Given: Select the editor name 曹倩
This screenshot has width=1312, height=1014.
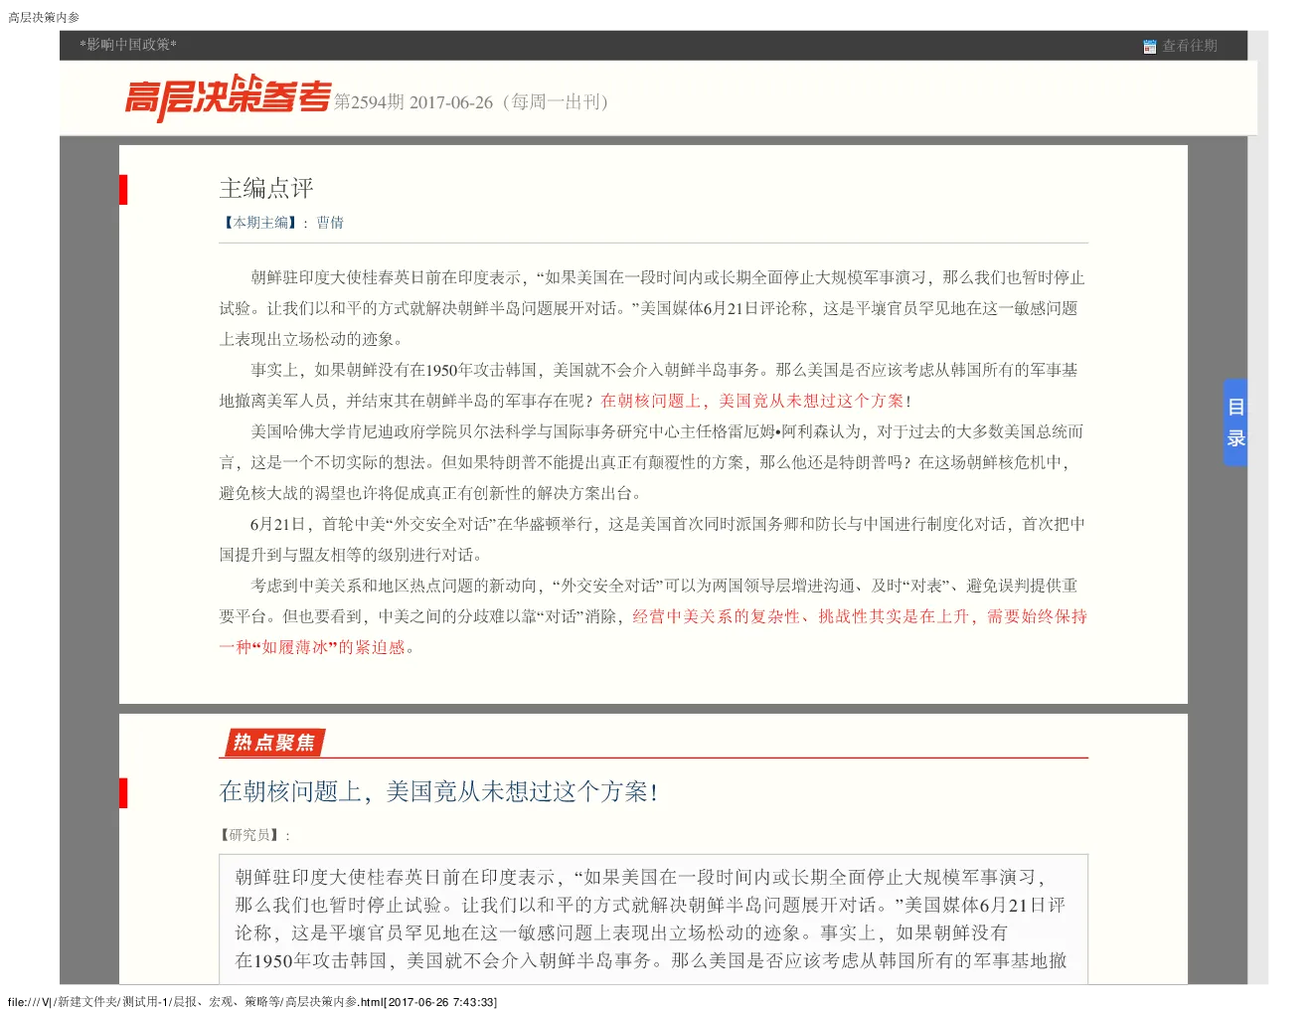Looking at the screenshot, I should (x=330, y=223).
